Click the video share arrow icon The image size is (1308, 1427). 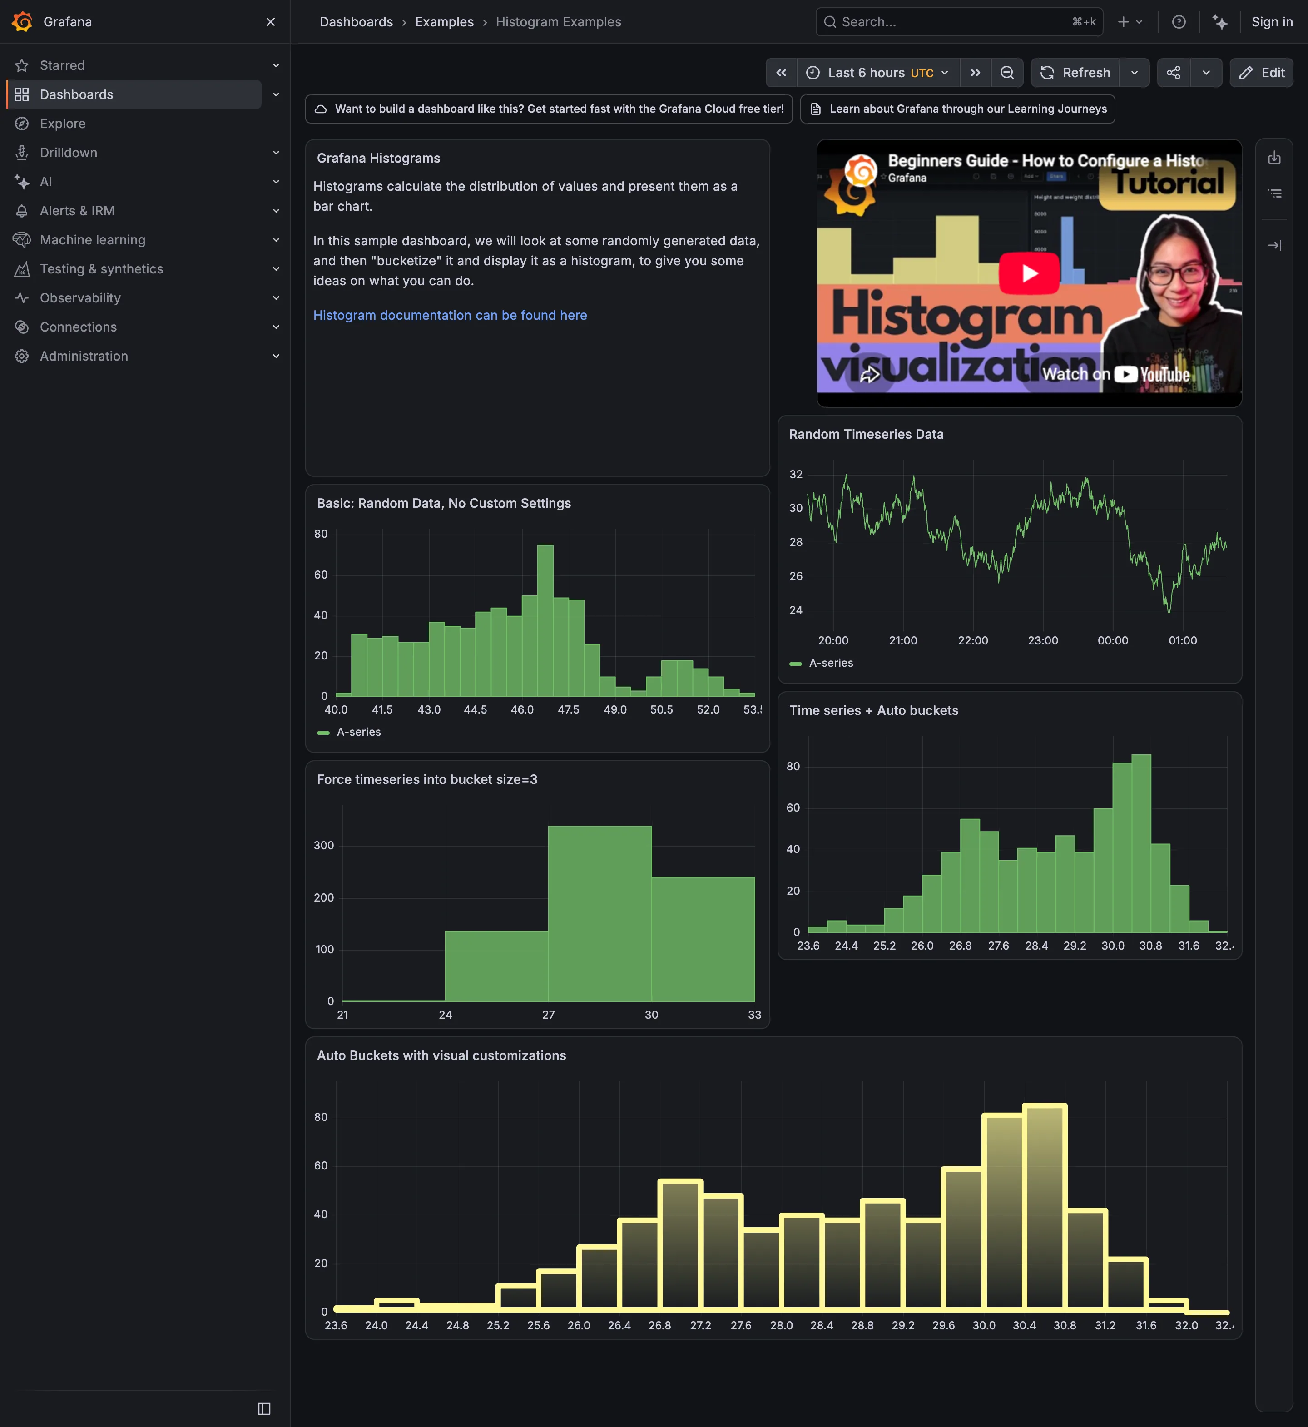(870, 374)
